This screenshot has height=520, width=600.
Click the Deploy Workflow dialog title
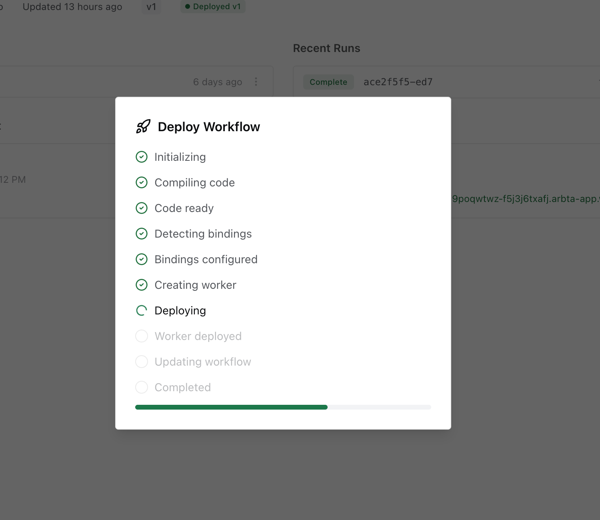pos(209,127)
